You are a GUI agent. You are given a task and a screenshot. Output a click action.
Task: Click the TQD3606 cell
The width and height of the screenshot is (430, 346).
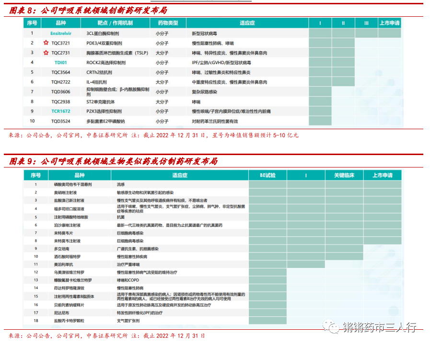pyautogui.click(x=60, y=92)
